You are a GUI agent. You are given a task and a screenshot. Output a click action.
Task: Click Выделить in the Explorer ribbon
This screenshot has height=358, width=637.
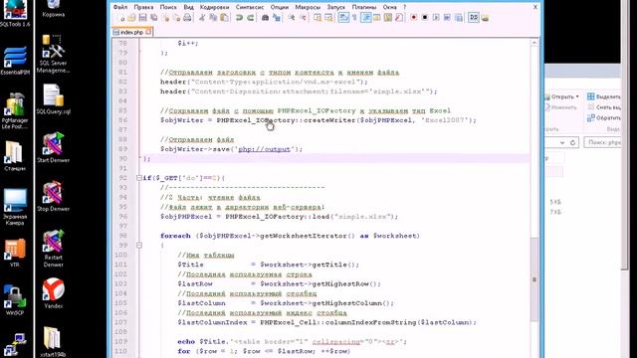(x=604, y=96)
